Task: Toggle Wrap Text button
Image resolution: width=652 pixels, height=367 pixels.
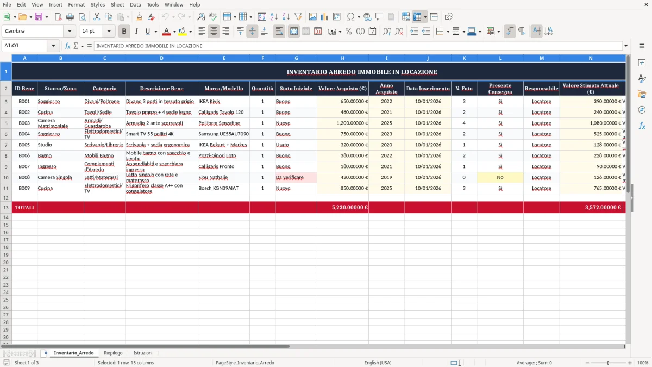Action: (279, 31)
